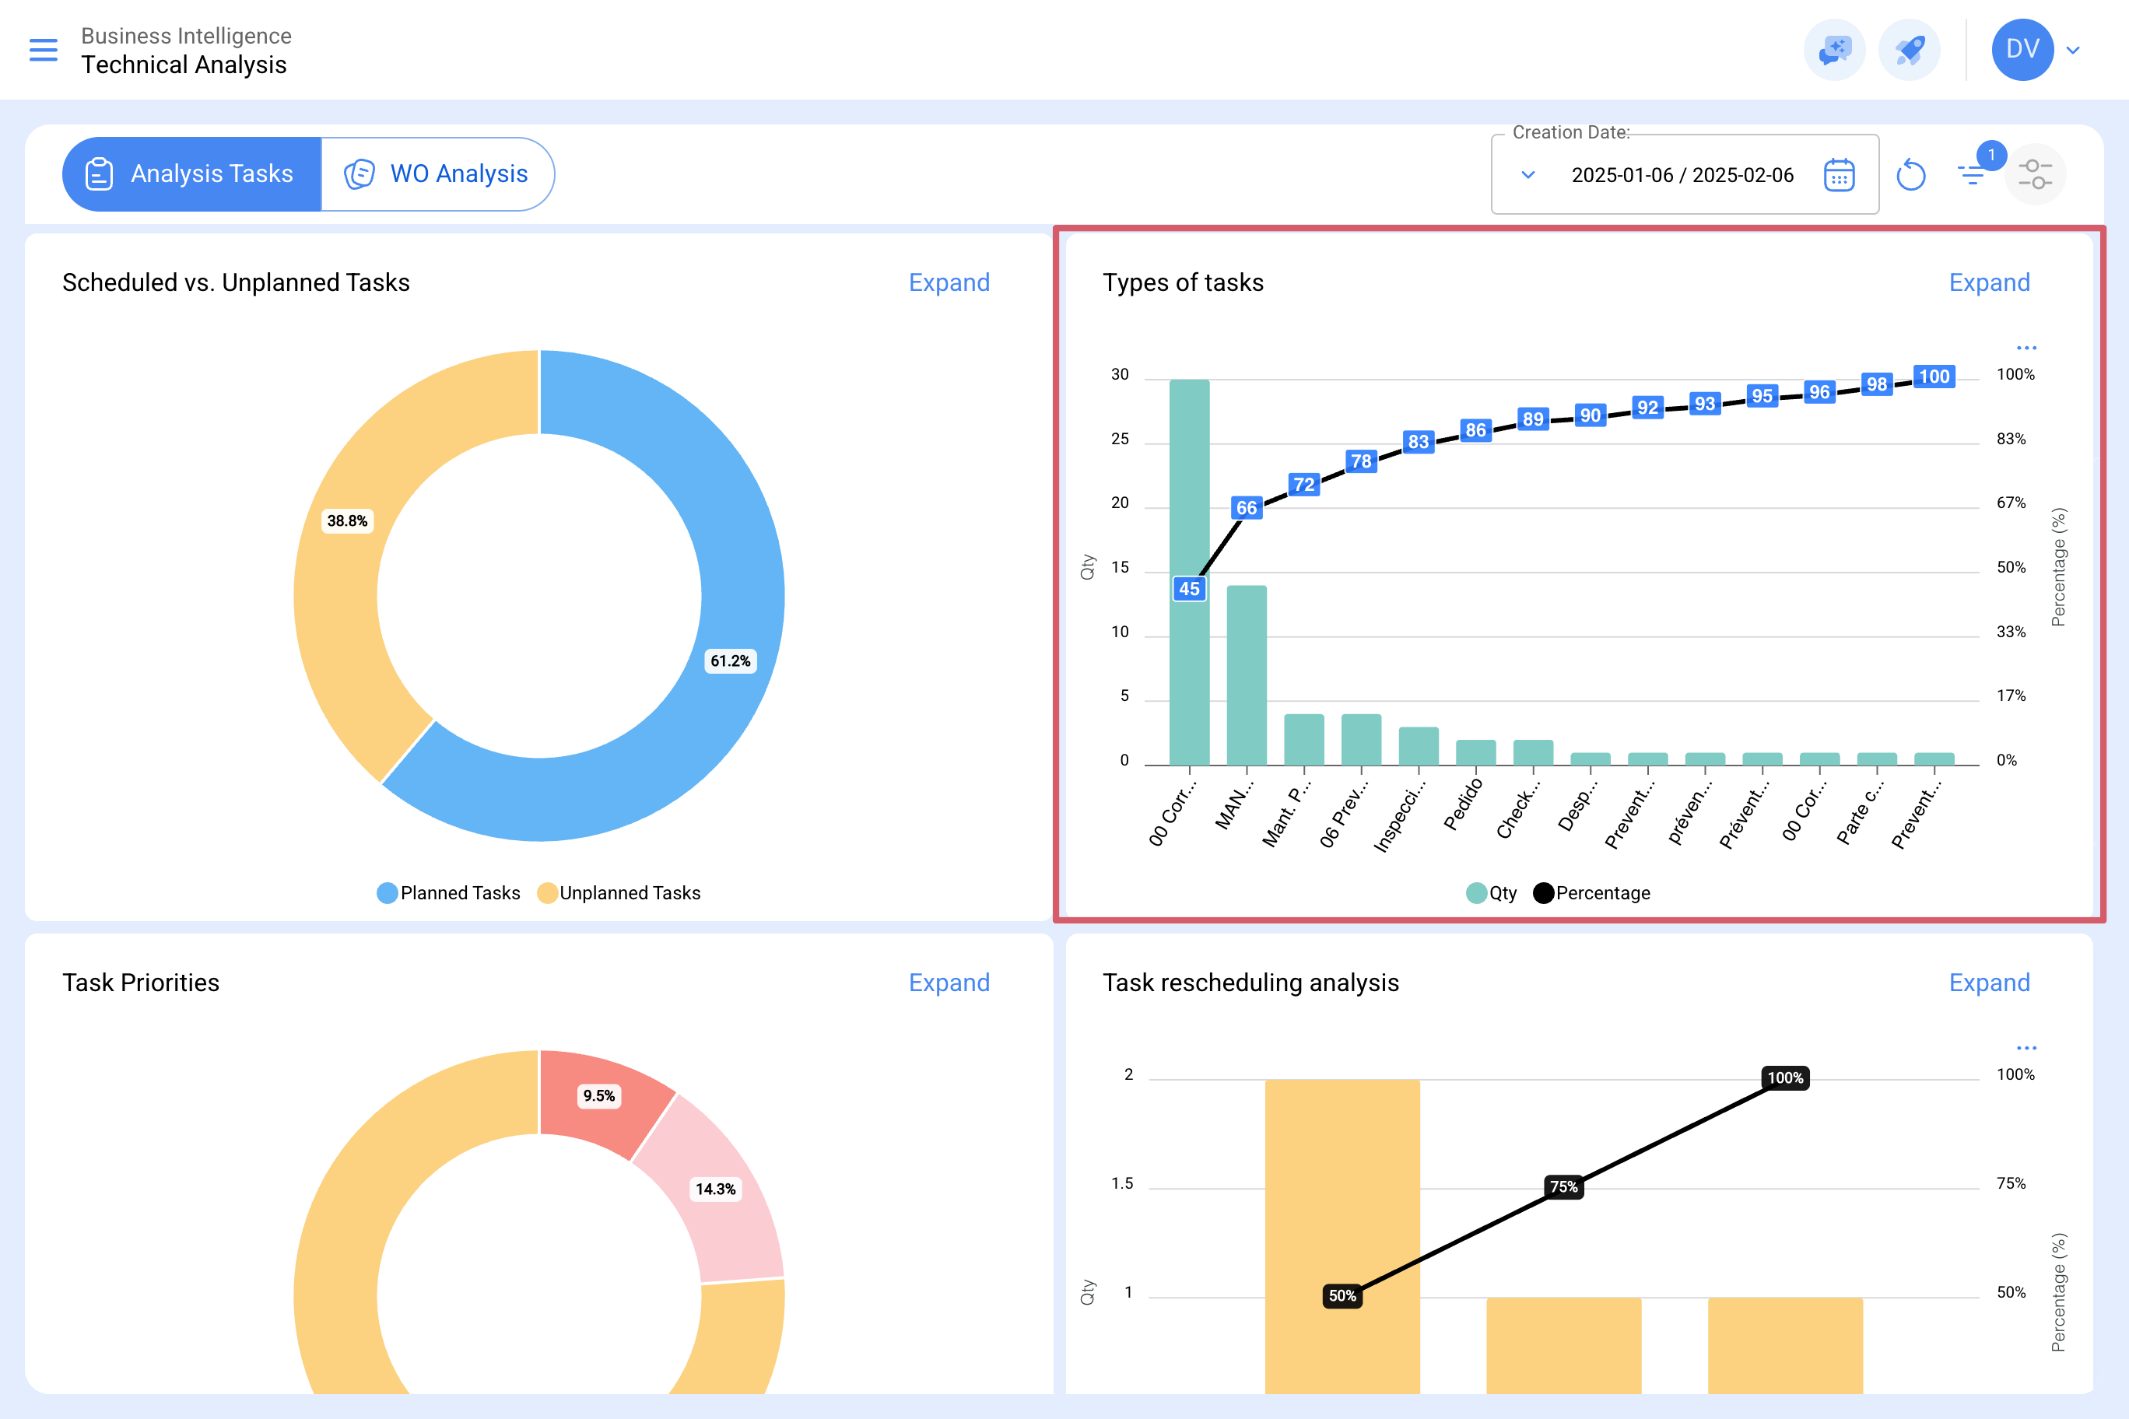The height and width of the screenshot is (1419, 2129).
Task: Toggle the Unplanned Tasks legend item
Action: point(619,893)
